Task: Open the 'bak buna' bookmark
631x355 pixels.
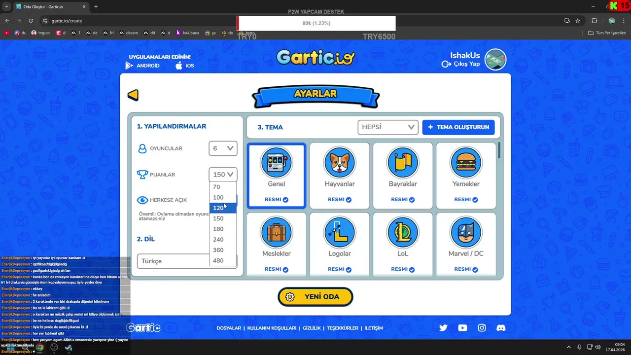Action: [x=187, y=33]
